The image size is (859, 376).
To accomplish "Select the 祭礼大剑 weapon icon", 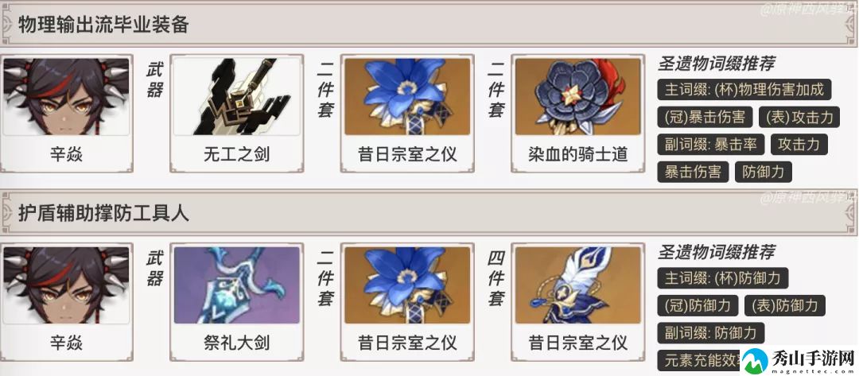I will click(x=237, y=285).
